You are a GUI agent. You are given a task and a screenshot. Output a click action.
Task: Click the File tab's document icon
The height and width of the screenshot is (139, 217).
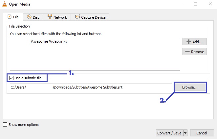click(10, 17)
